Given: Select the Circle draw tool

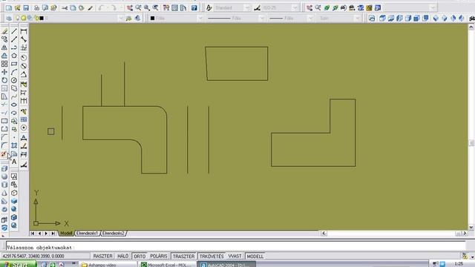Looking at the screenshot, I should (x=14, y=80).
